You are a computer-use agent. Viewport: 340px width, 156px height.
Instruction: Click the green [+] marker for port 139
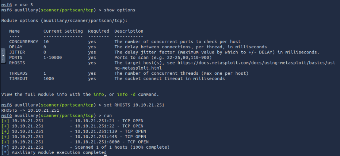[x=5, y=131]
